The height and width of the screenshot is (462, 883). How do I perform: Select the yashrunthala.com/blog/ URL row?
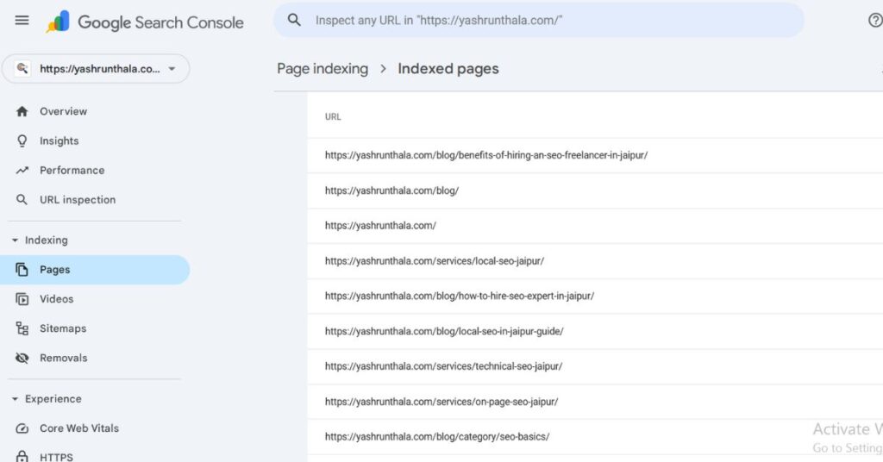[595, 190]
